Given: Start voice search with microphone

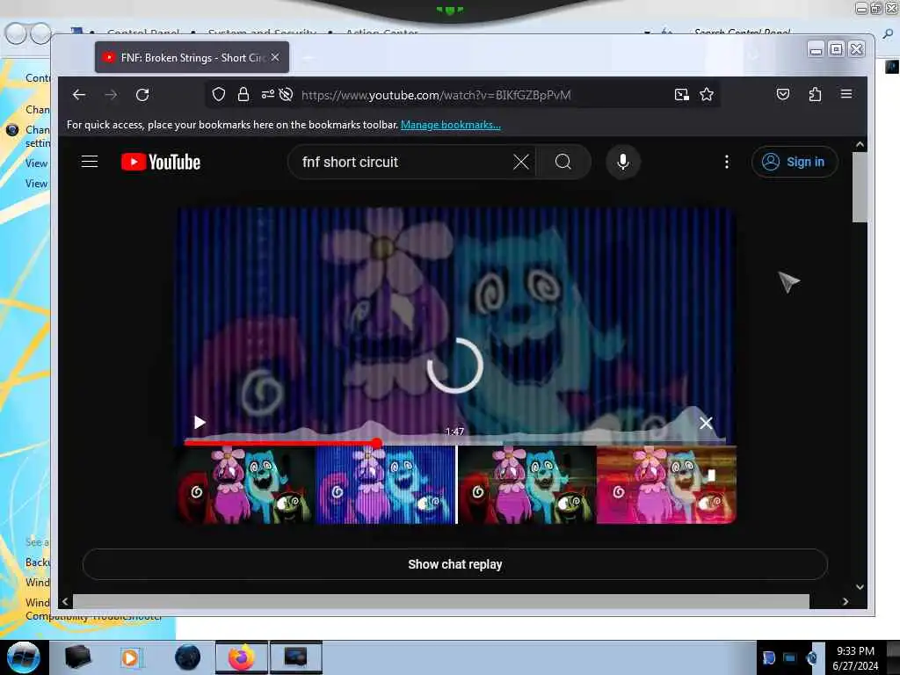Looking at the screenshot, I should (x=623, y=162).
